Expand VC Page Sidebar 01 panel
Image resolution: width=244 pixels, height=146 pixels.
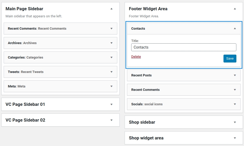pyautogui.click(x=111, y=105)
